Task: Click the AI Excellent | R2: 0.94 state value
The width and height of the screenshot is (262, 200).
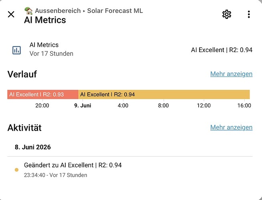Action: click(x=222, y=50)
